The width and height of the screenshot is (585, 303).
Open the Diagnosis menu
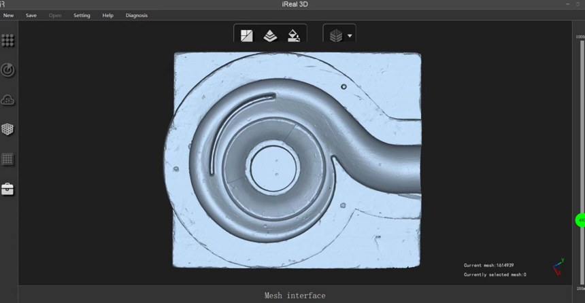(x=137, y=15)
